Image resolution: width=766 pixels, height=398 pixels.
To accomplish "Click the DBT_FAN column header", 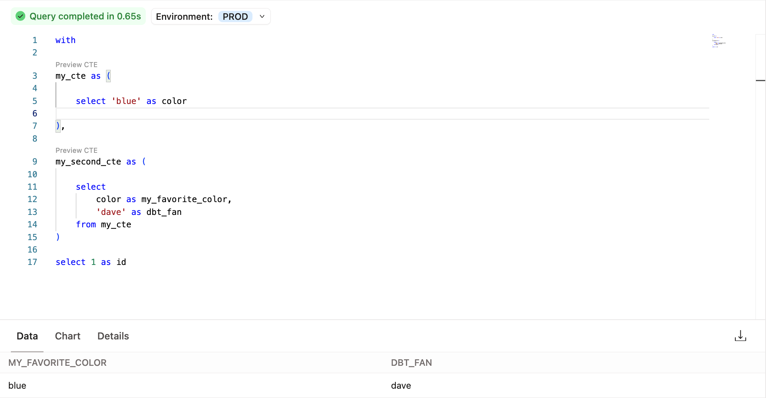I will (x=411, y=363).
